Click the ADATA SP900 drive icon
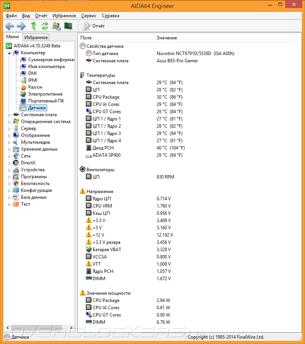 click(88, 155)
